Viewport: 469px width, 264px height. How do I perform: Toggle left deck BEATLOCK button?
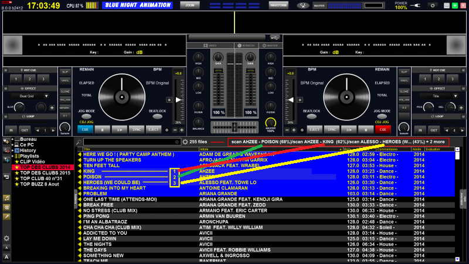(157, 116)
